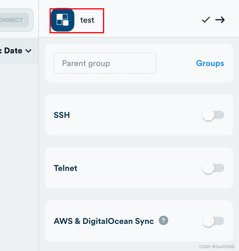
Task: Click the blue group icon beside test
Action: [62, 20]
